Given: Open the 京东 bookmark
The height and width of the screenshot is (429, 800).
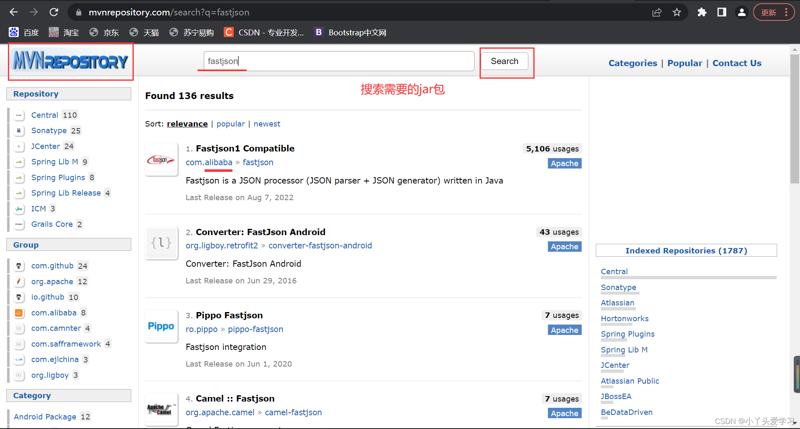Looking at the screenshot, I should pyautogui.click(x=104, y=32).
